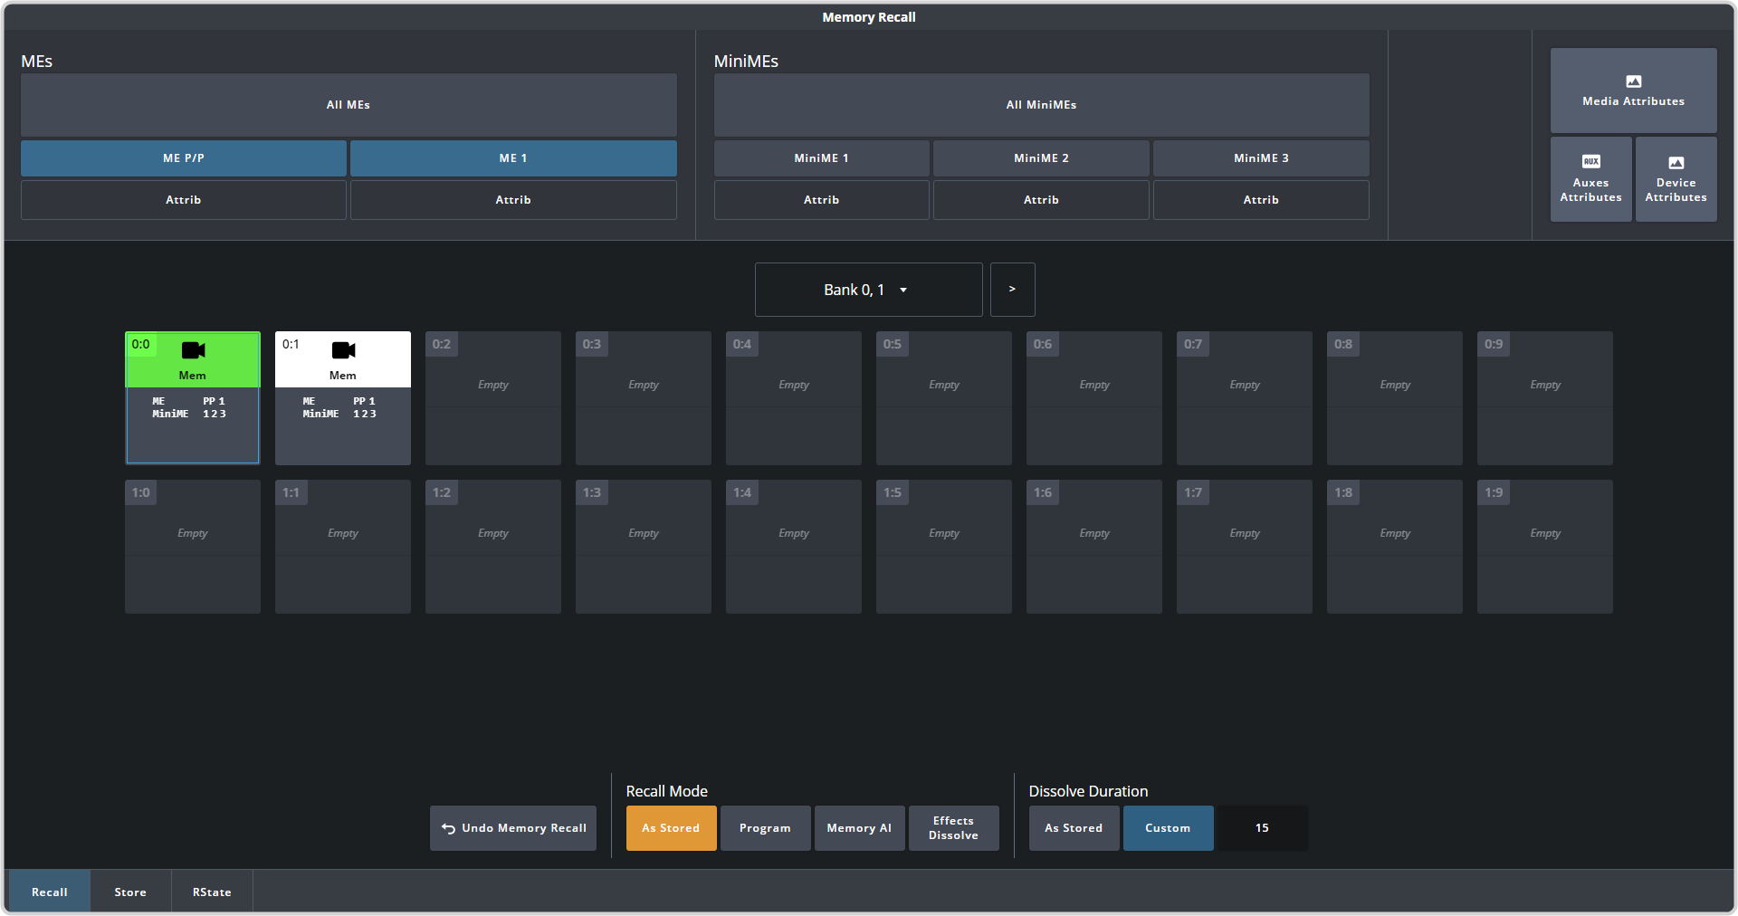Switch to the Store tab
Viewport: 1738px width, 916px height.
pyautogui.click(x=130, y=892)
